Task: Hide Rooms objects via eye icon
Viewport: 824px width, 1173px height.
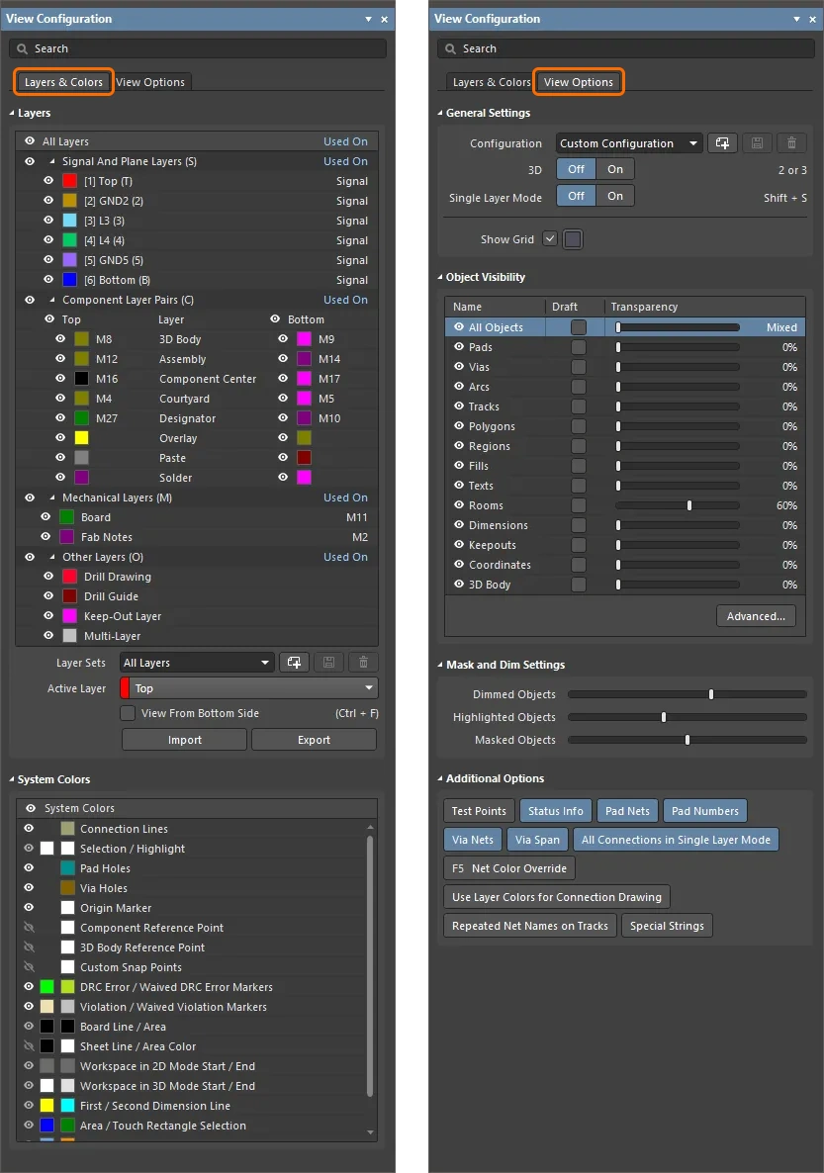Action: tap(459, 505)
